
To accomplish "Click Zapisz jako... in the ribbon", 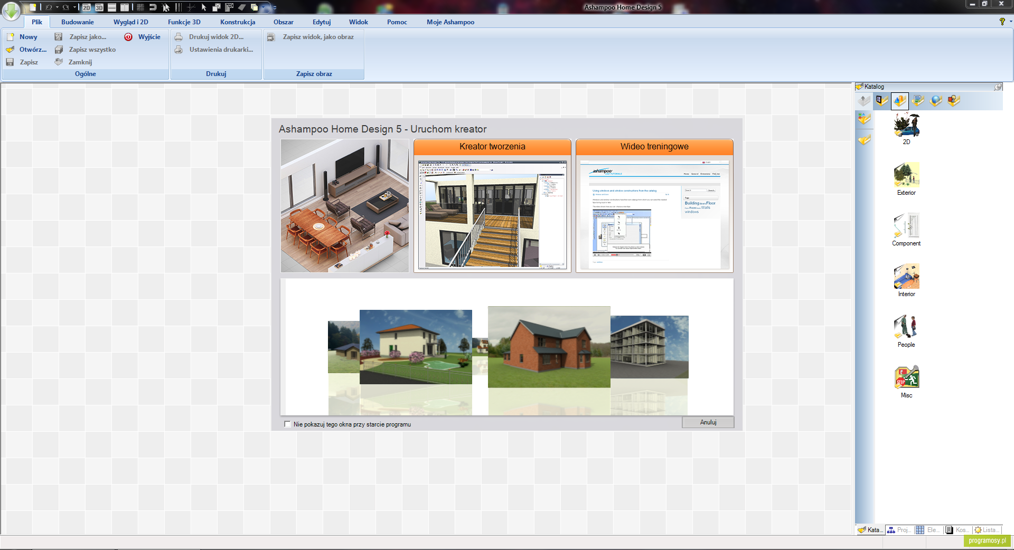I will point(81,37).
